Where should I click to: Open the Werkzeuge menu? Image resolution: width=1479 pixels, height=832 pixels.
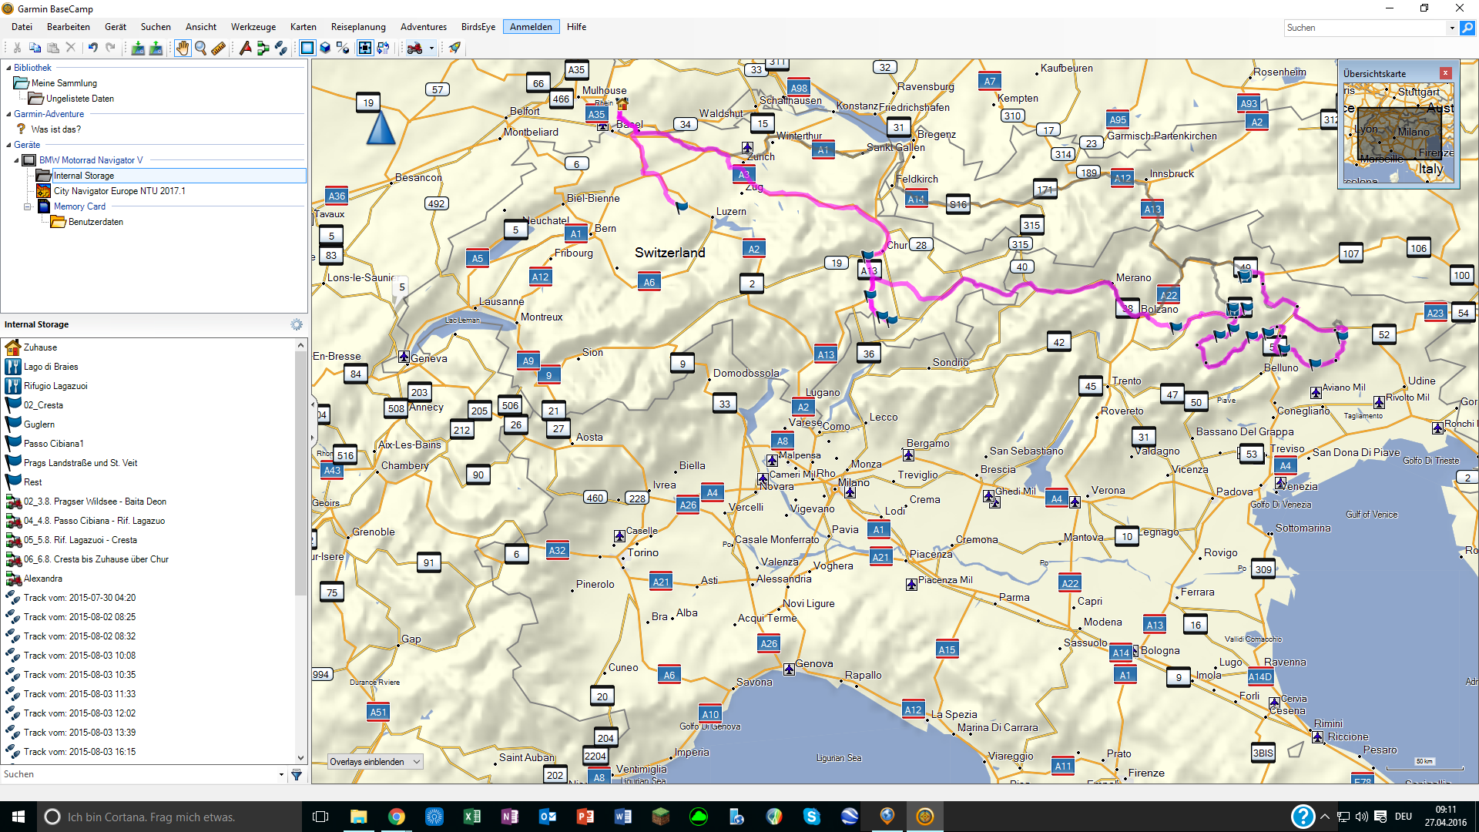pos(253,27)
